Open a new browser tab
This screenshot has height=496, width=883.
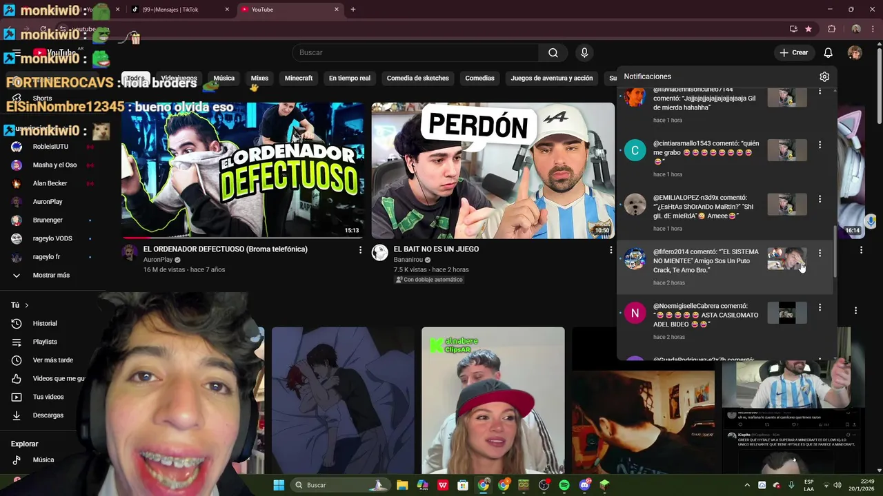[x=353, y=10]
